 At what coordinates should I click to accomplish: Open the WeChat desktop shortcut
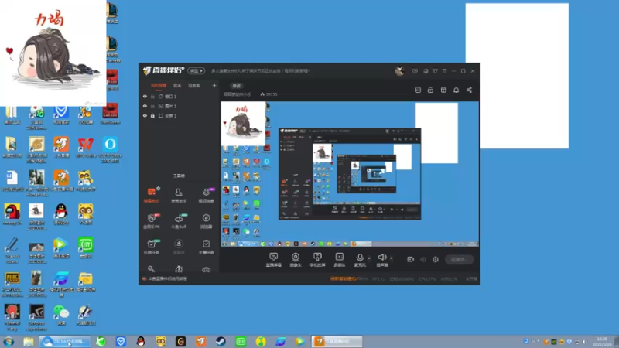[61, 315]
